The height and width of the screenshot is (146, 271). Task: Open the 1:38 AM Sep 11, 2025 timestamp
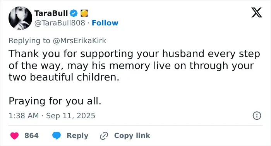[x=52, y=116]
